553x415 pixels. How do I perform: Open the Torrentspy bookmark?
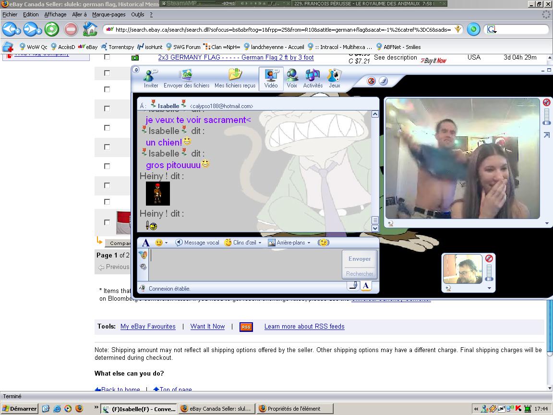pos(118,47)
